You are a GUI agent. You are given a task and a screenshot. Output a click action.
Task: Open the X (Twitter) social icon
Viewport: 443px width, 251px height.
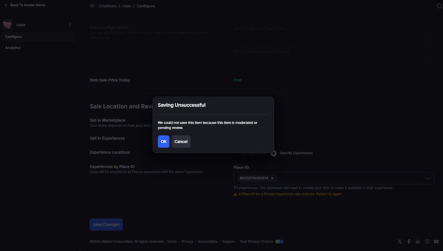point(399,241)
